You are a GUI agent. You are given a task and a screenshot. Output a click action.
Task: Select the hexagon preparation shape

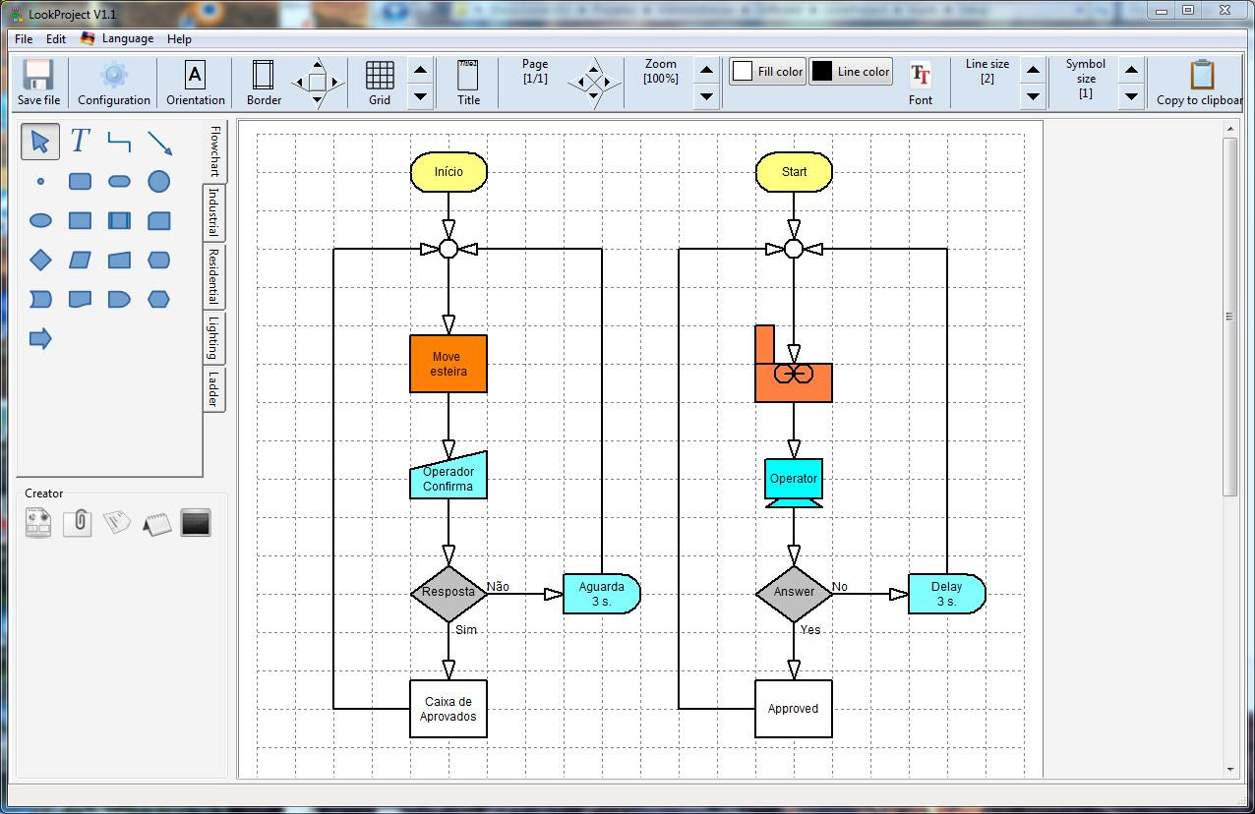tap(158, 299)
